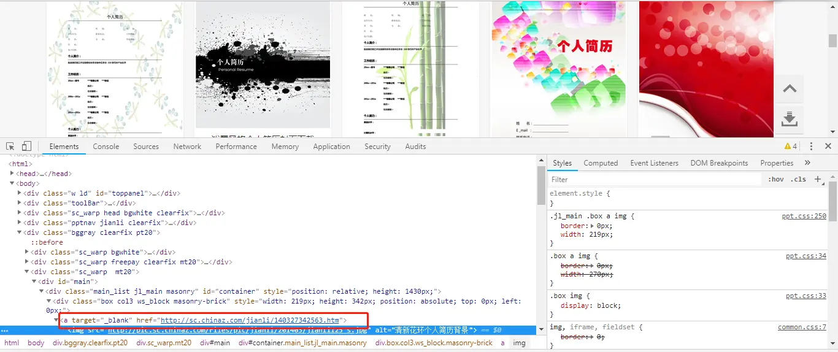This screenshot has width=838, height=352.
Task: Expand the pptnav jianli clearfix div
Action: (20, 223)
